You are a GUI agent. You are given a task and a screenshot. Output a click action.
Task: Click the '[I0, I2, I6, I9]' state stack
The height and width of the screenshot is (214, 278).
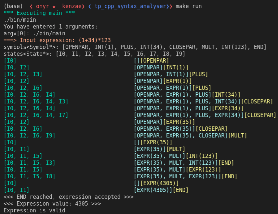point(30,136)
